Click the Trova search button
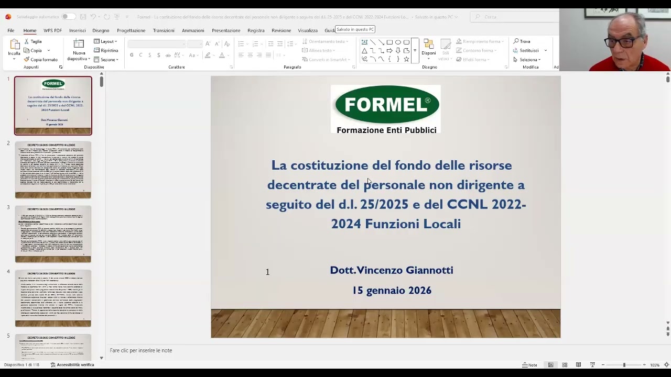This screenshot has width=671, height=377. 522,41
